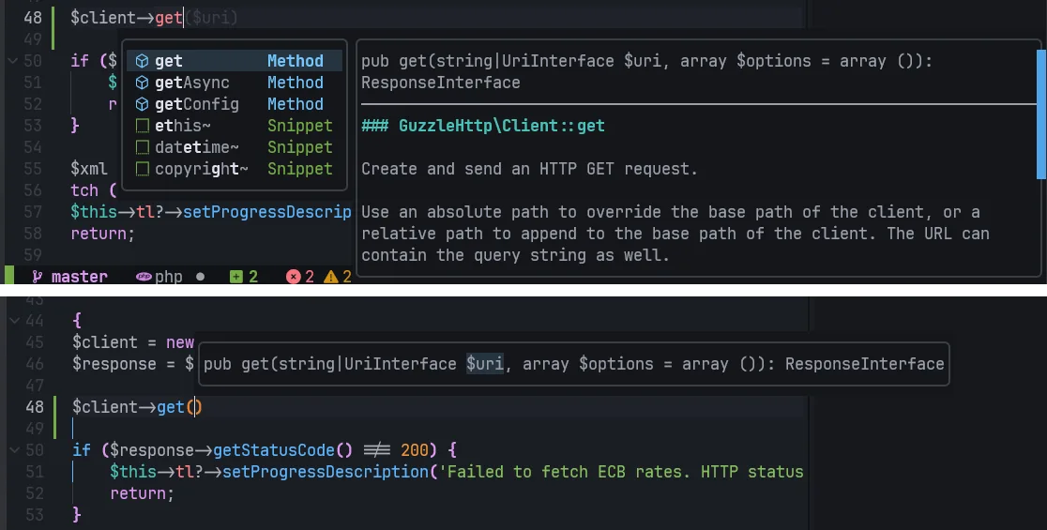Click line number 56 in the gutter
1047x530 pixels.
33,190
